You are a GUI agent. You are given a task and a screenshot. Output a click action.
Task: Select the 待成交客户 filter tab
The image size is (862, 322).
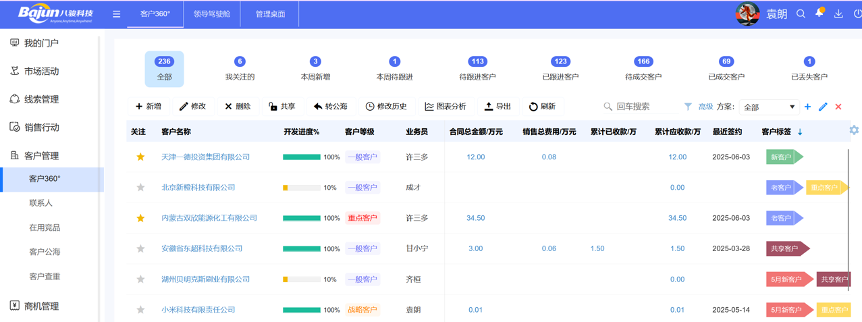643,69
